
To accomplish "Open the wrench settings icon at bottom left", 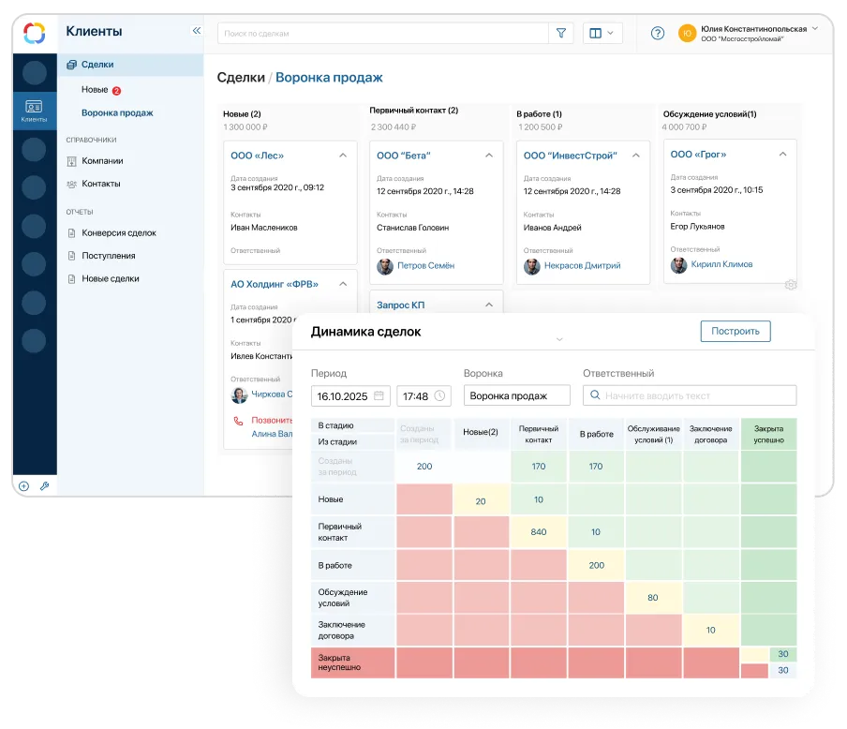I will [x=43, y=486].
